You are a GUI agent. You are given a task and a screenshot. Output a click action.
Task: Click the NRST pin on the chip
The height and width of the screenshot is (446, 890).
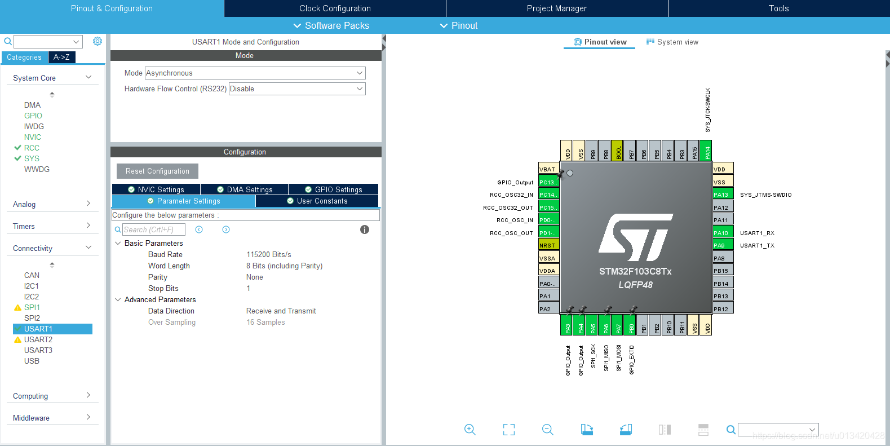point(548,245)
